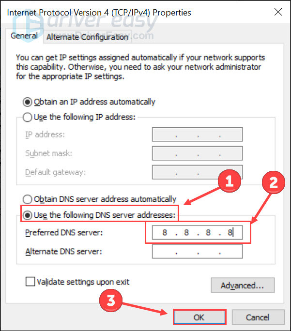Screen dimensions: 291x331
Task: Click the Preferred DNS server field
Action: tap(197, 232)
